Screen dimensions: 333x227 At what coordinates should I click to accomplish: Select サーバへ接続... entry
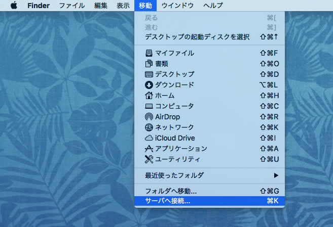point(210,201)
